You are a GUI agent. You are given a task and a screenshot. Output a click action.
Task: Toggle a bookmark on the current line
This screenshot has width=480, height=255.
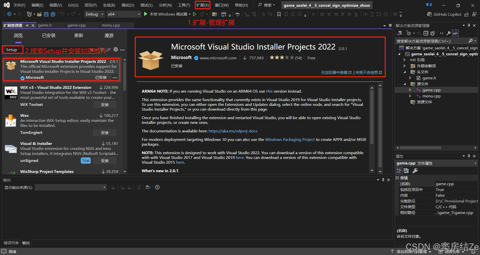[279, 14]
